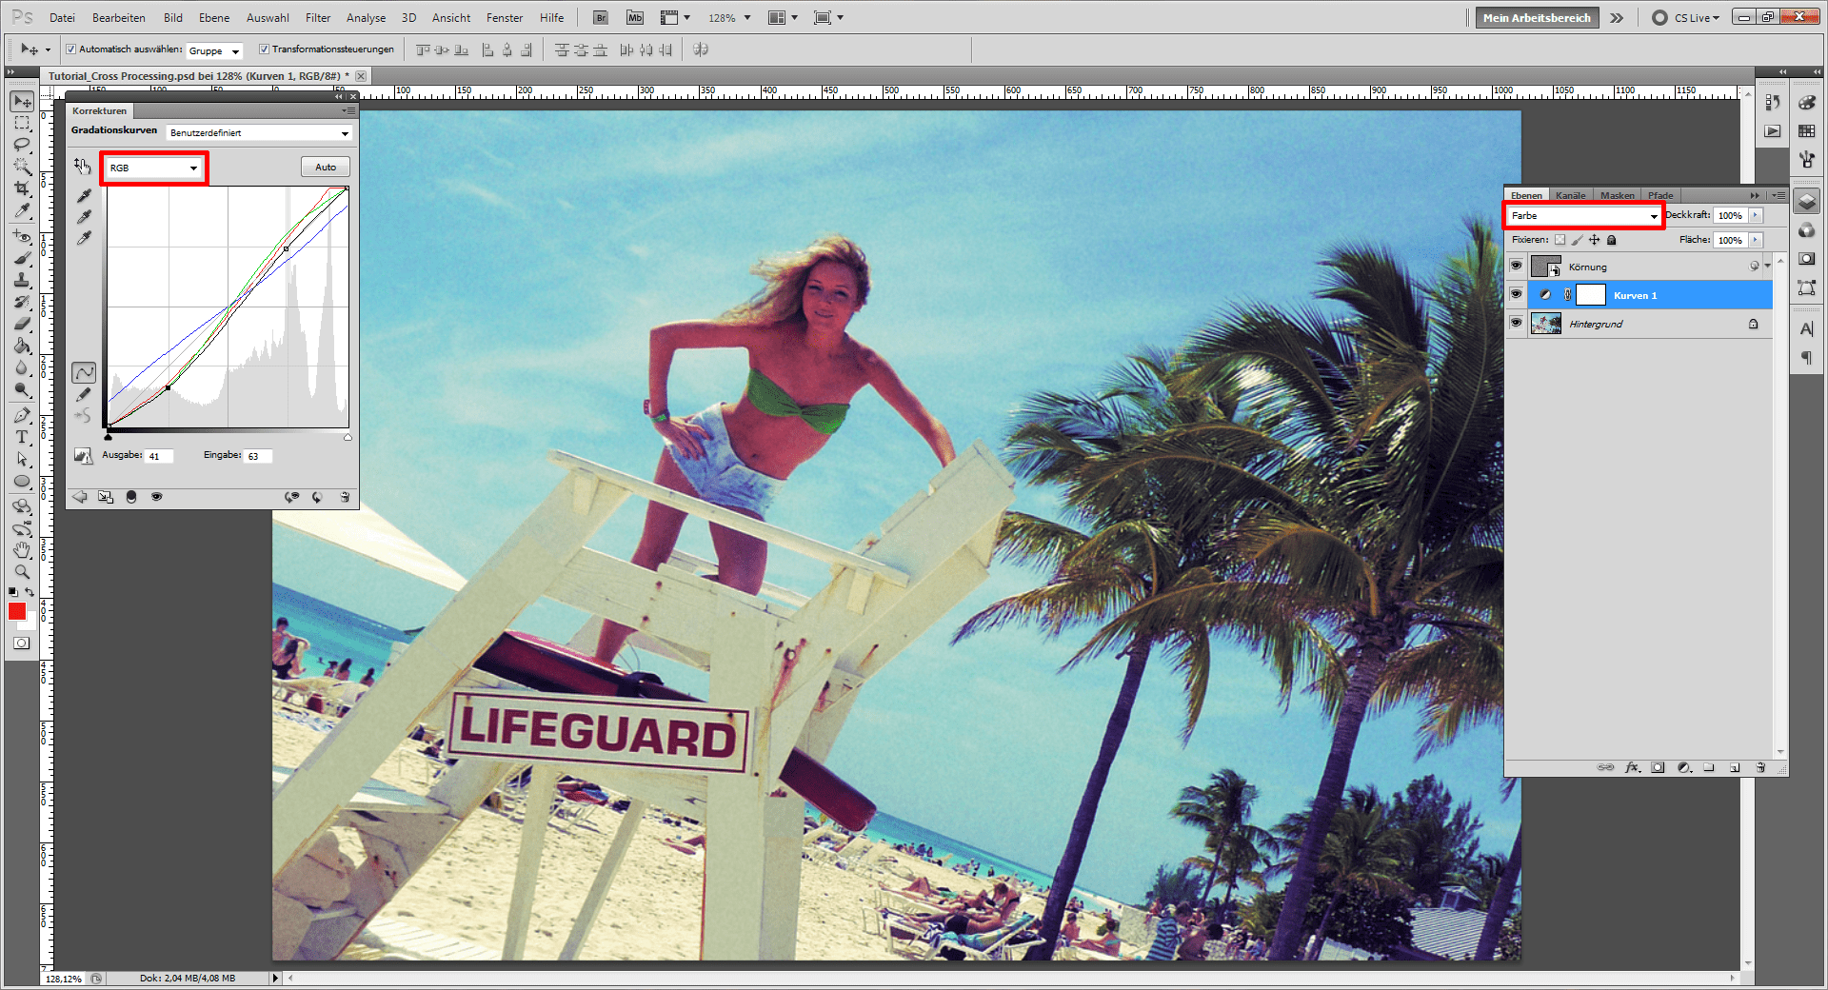
Task: Toggle visibility of Hintergrund layer
Action: tap(1516, 323)
